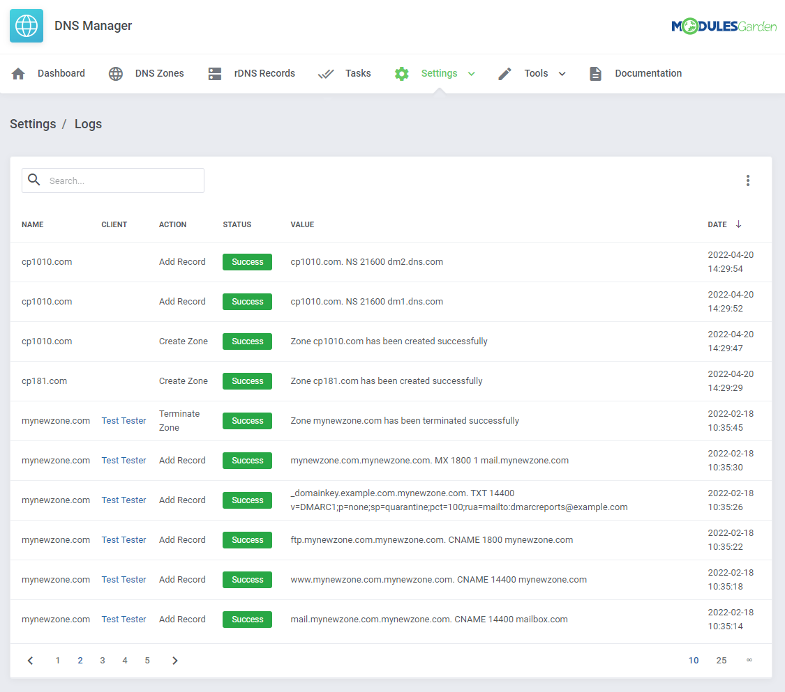Go to next page with right arrow
Image resolution: width=785 pixels, height=692 pixels.
[174, 661]
